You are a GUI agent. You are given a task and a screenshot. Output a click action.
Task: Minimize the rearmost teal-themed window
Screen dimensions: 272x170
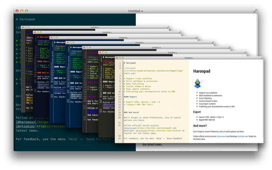coord(22,11)
